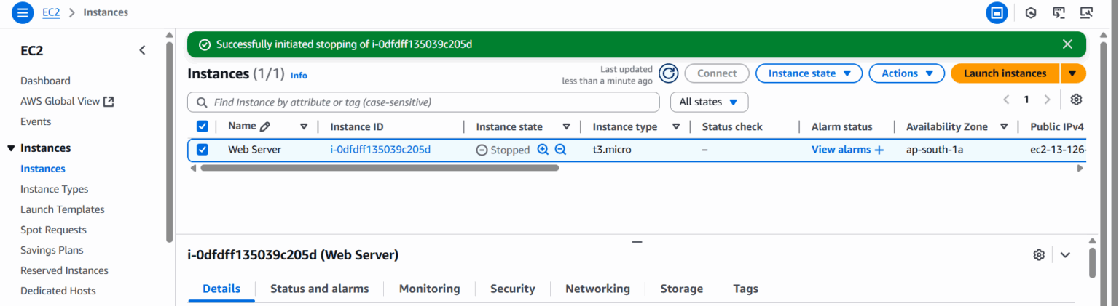Open details panel settings gear
This screenshot has height=306, width=1119.
[x=1039, y=254]
